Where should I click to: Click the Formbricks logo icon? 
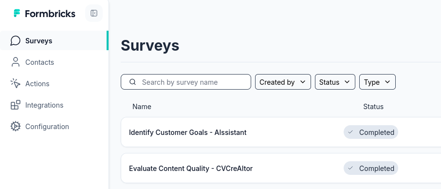[17, 13]
